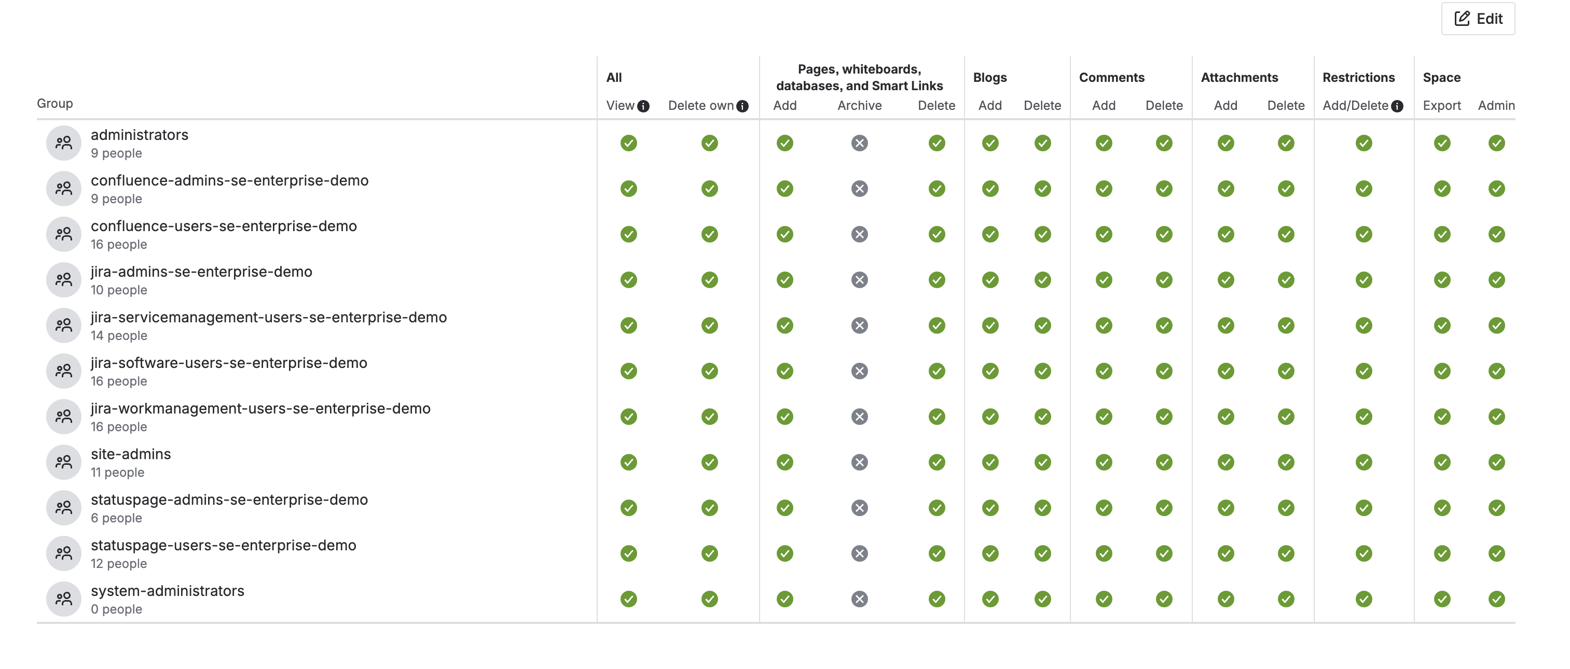The image size is (1570, 669).
Task: Click confluence-users-se-enterprise-demo Space Export checkmark
Action: tap(1441, 234)
